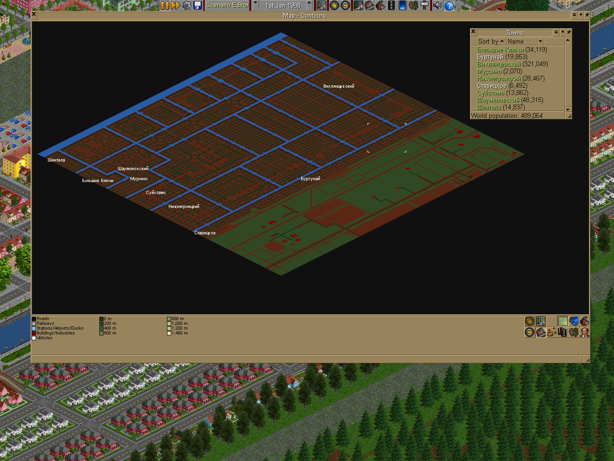
Task: Select town Шентала in the Towns list
Action: [517, 107]
